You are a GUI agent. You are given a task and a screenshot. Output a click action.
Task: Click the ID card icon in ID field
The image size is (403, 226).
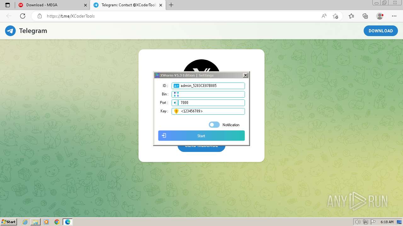click(176, 86)
